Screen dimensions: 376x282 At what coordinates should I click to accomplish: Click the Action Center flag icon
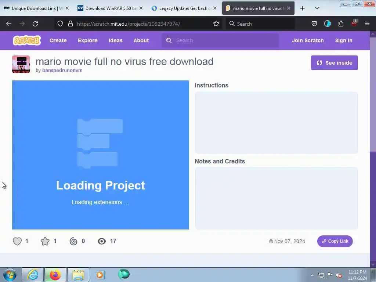tap(330, 275)
